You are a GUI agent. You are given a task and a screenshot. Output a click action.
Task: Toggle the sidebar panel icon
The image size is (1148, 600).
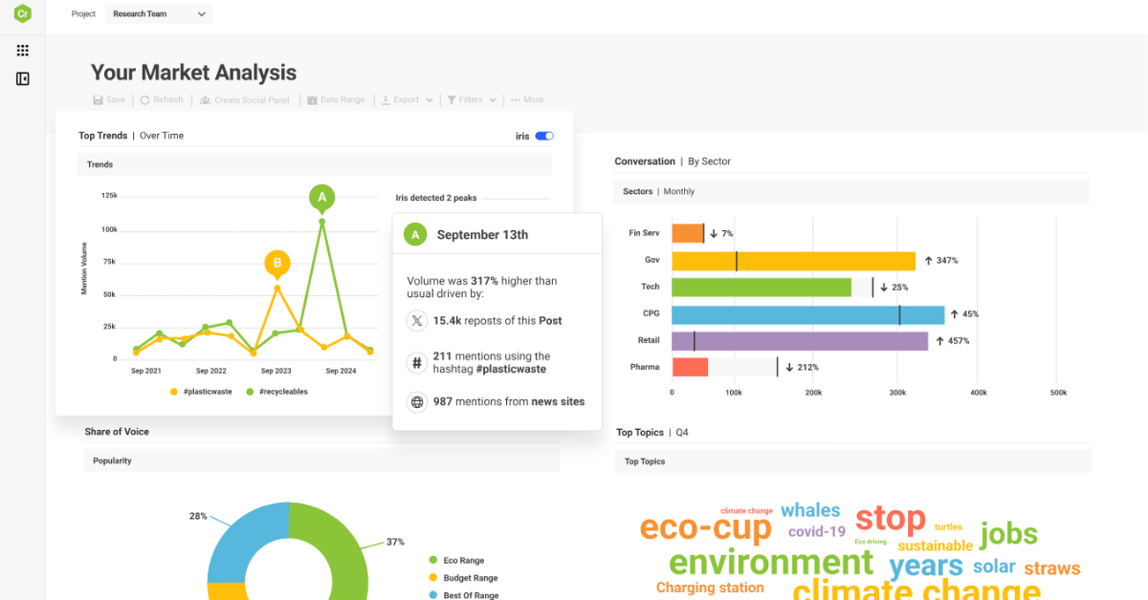tap(23, 78)
